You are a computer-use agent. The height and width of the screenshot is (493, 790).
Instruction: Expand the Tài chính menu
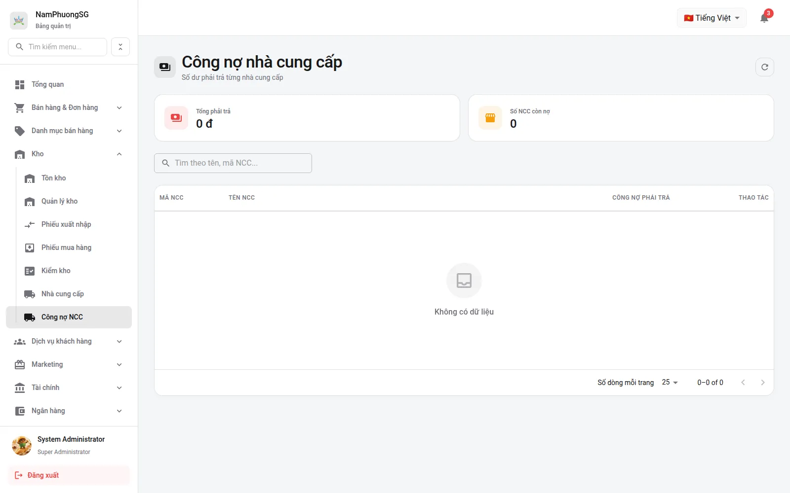pyautogui.click(x=69, y=387)
